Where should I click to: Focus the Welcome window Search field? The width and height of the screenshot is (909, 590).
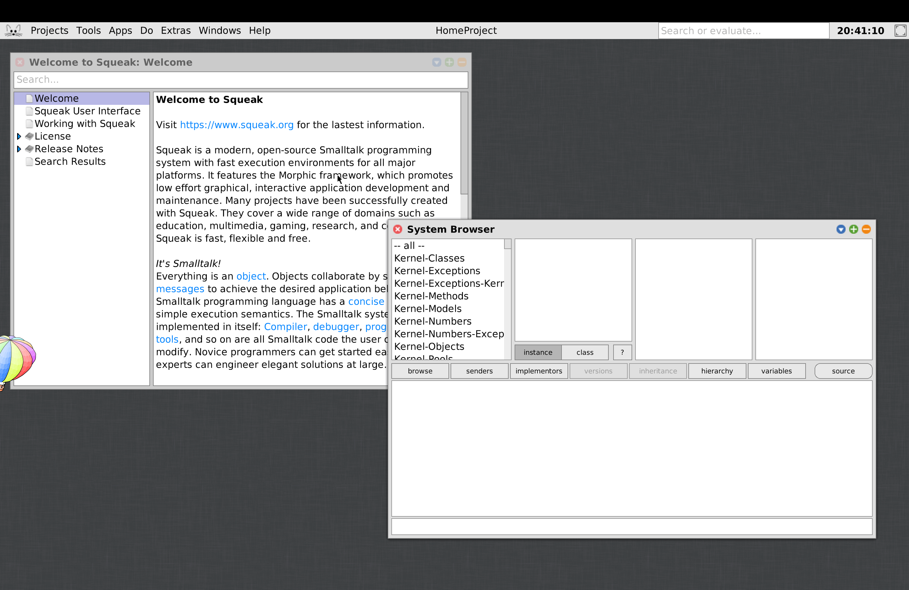pyautogui.click(x=240, y=80)
